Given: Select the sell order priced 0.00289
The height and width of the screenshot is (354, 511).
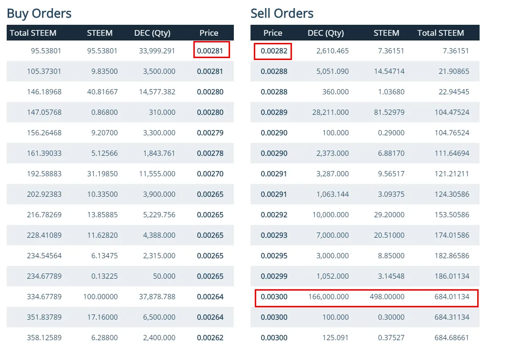Looking at the screenshot, I should (x=274, y=112).
